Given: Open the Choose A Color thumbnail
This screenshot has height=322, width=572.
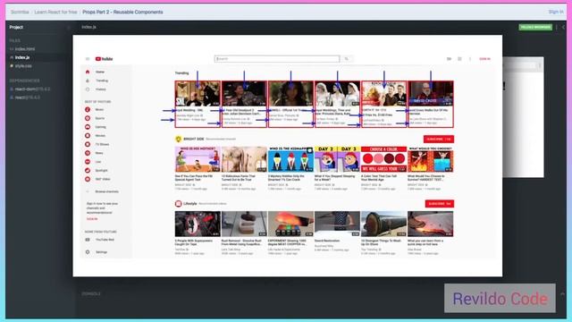Looking at the screenshot, I should pyautogui.click(x=383, y=159).
